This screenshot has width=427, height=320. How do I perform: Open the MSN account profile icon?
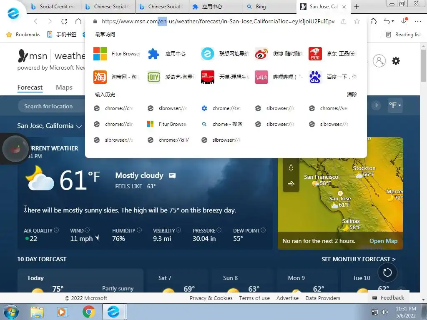click(x=379, y=61)
